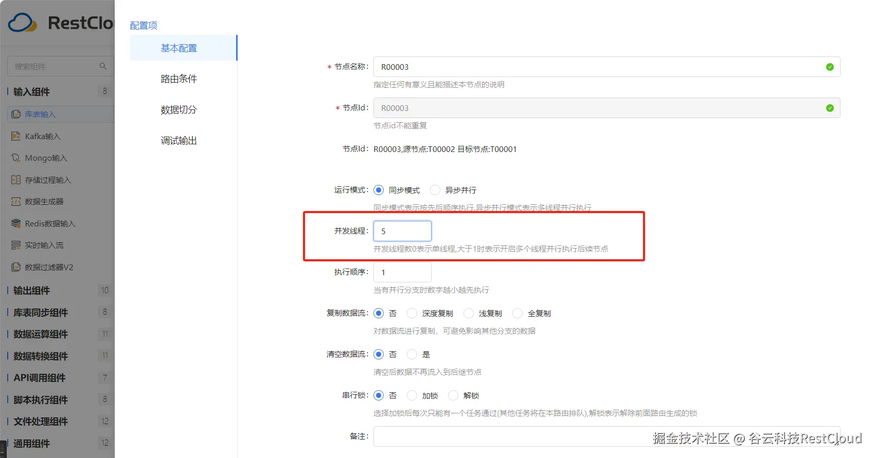Viewport: 875px width, 458px height.
Task: Click the RestCloud logo icon
Action: [23, 23]
